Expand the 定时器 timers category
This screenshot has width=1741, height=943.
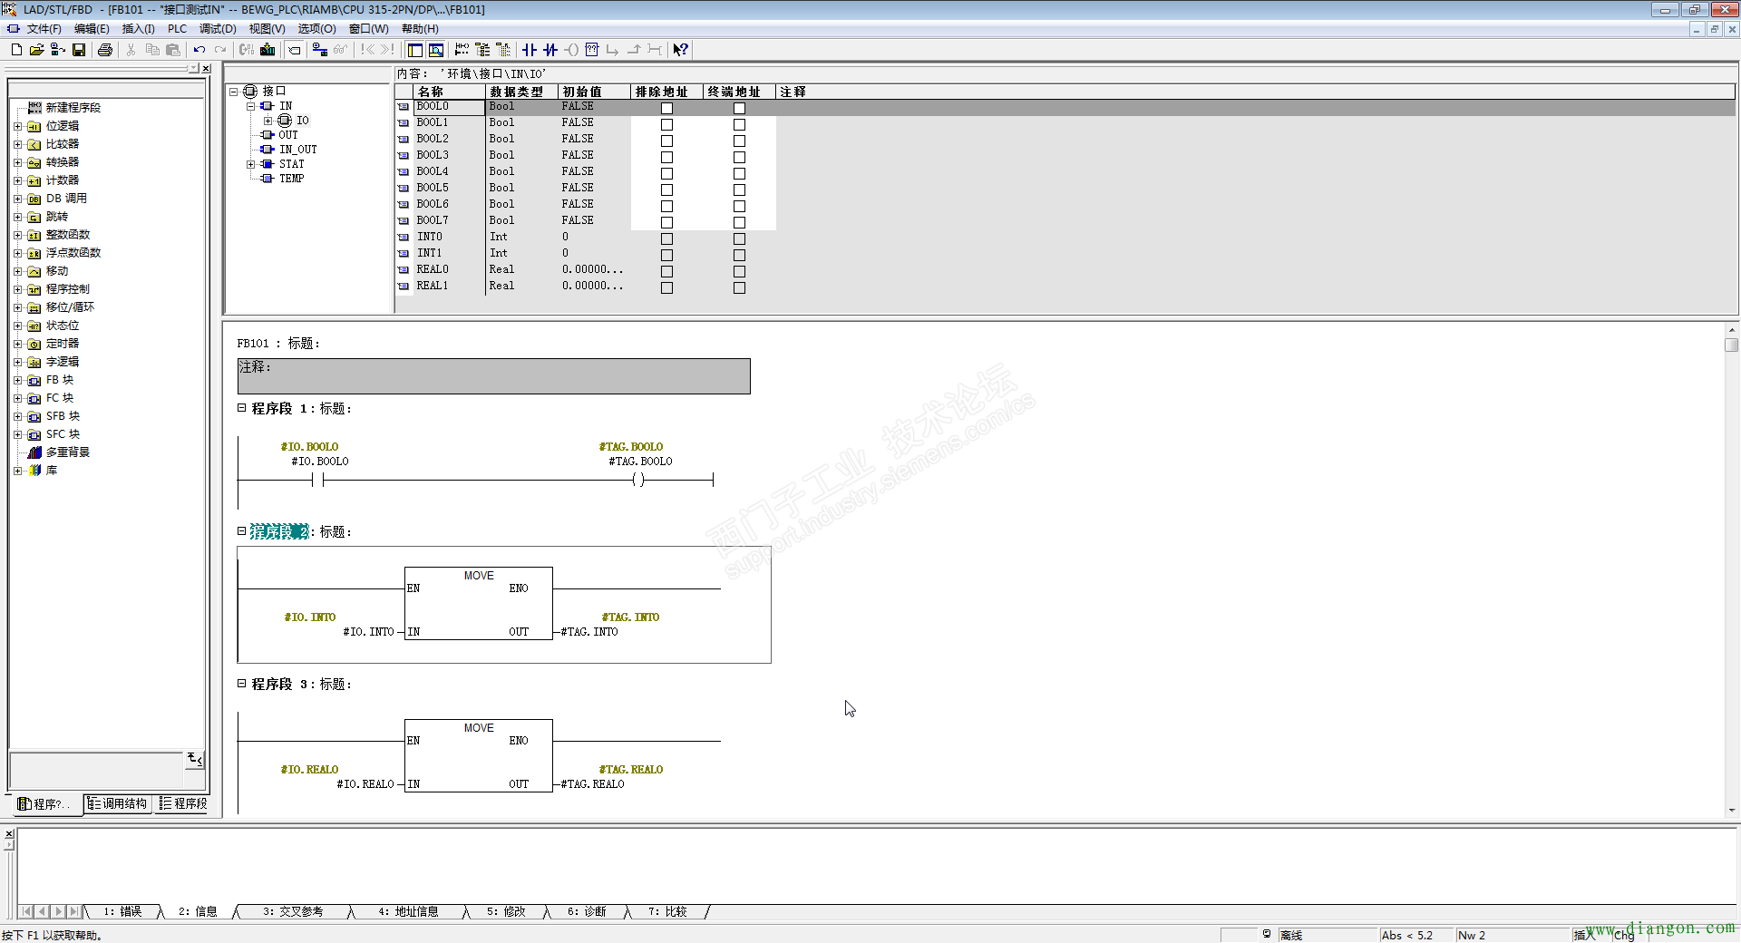[17, 344]
